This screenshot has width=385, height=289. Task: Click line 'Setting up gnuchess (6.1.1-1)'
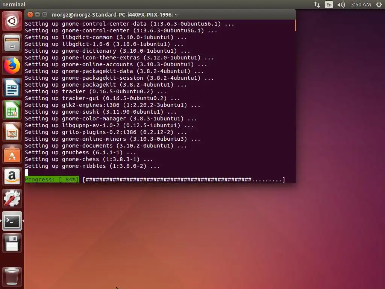click(x=80, y=152)
